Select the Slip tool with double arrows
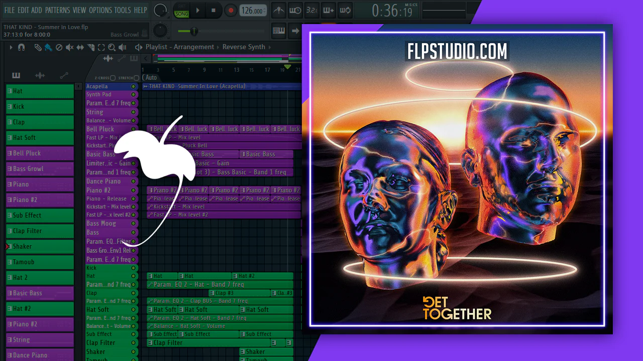The height and width of the screenshot is (361, 643). pyautogui.click(x=80, y=47)
